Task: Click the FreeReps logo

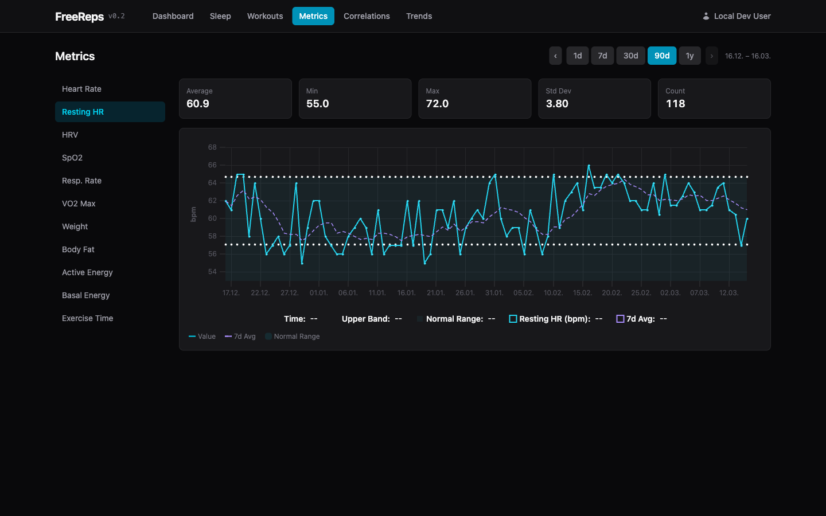Action: [78, 16]
